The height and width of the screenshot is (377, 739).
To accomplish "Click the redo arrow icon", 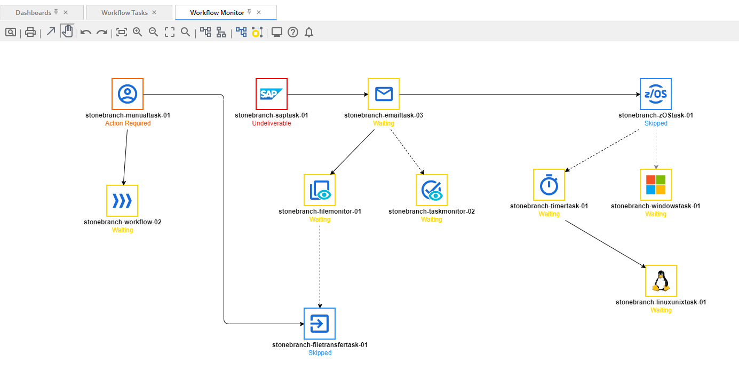I will 102,32.
